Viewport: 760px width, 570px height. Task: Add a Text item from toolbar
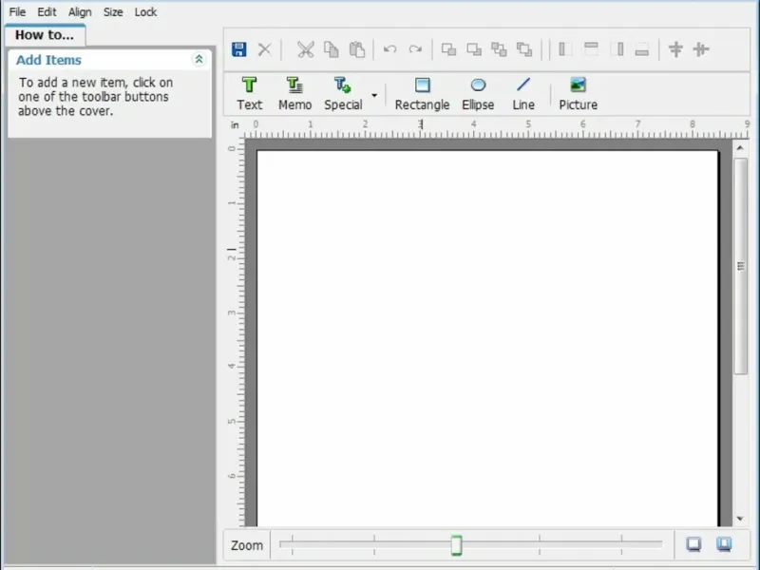pos(250,94)
